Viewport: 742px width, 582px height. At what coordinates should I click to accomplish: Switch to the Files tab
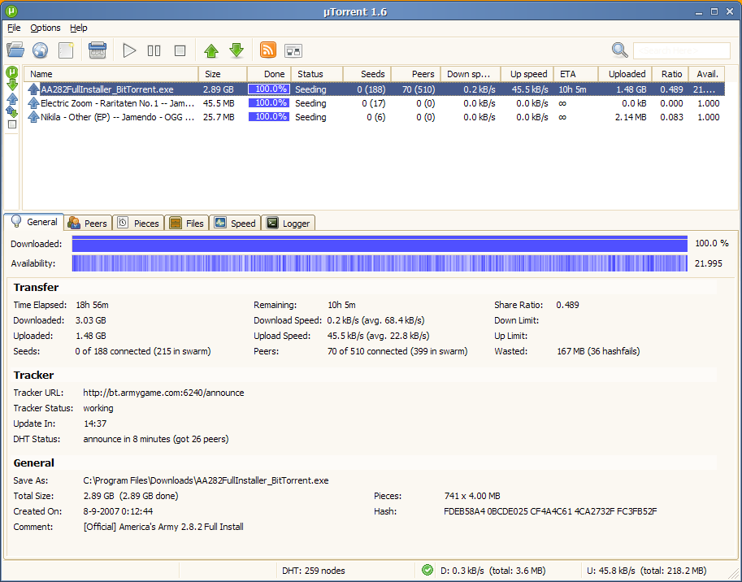[x=186, y=224]
